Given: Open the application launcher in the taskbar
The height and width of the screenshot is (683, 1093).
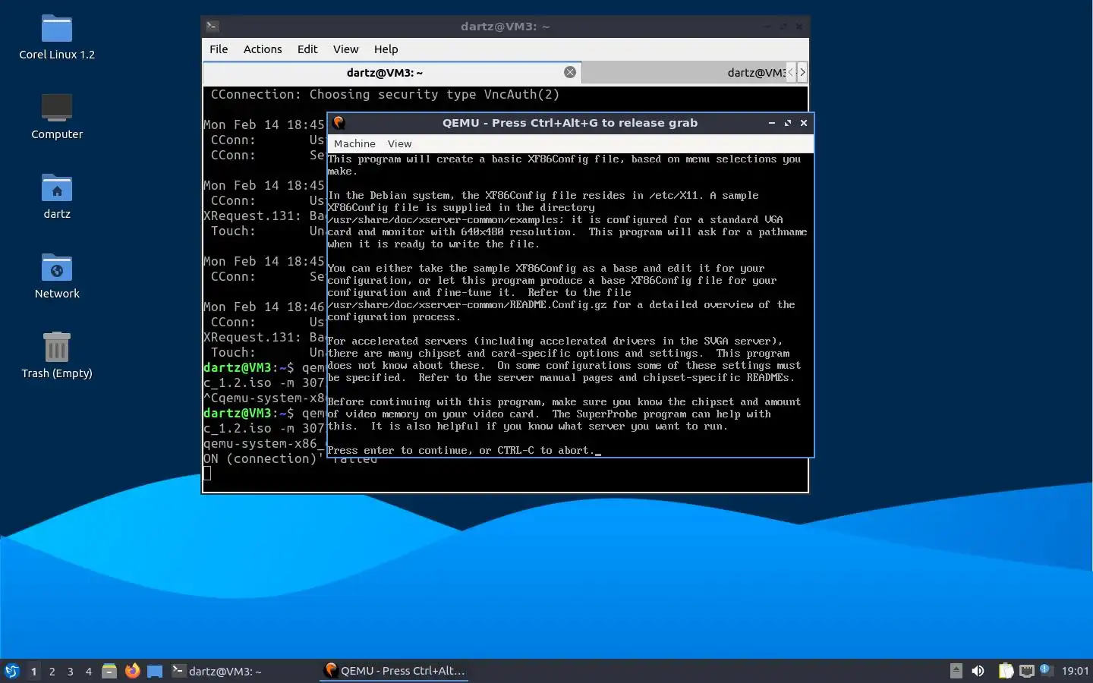Looking at the screenshot, I should click(11, 671).
